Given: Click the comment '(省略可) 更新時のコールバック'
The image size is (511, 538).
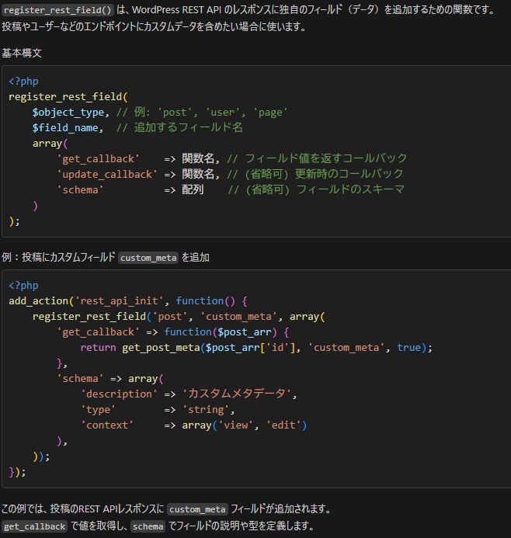Looking at the screenshot, I should click(x=325, y=174).
